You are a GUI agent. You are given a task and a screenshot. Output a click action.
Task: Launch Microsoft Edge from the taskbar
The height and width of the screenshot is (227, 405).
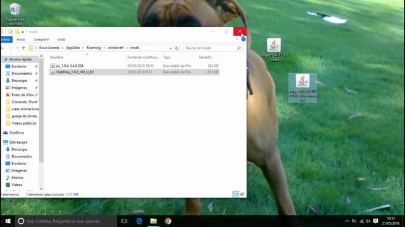coord(139,221)
